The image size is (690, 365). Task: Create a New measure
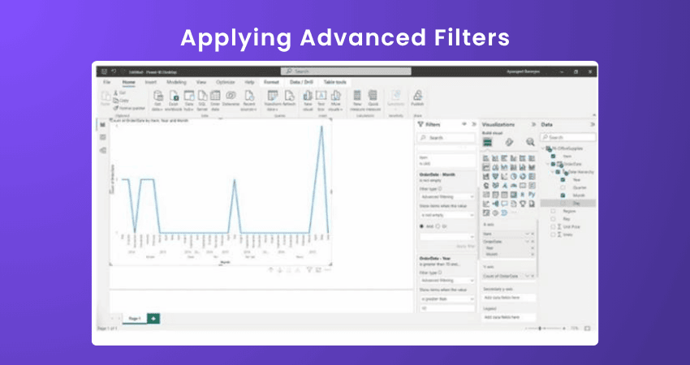pos(357,101)
